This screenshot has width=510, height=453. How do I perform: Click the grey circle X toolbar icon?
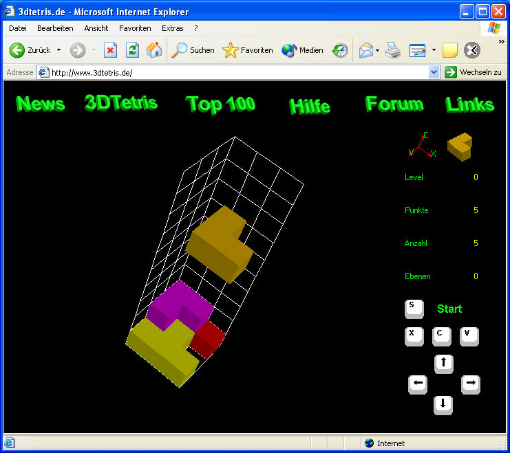tap(472, 50)
